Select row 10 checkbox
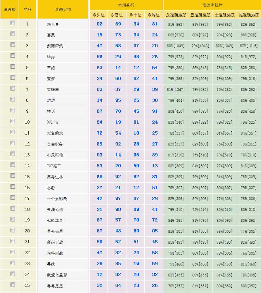Viewport: 261px width, 293px height. point(13,121)
